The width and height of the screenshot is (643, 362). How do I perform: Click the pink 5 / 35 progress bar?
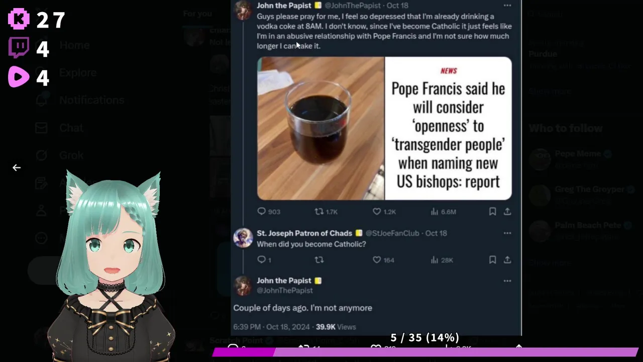point(425,351)
